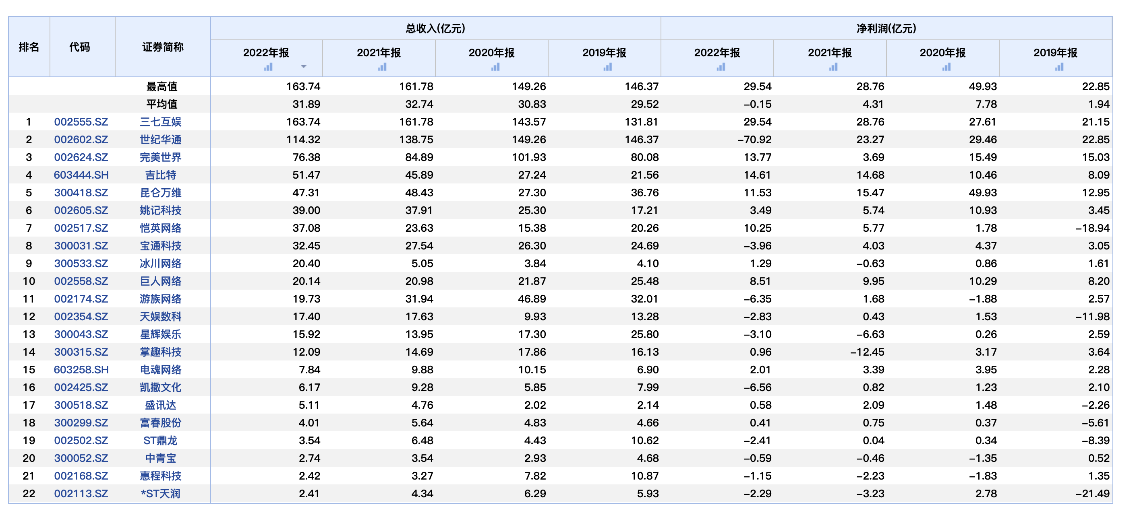
Task: Click security name 完美世界
Action: pyautogui.click(x=161, y=157)
